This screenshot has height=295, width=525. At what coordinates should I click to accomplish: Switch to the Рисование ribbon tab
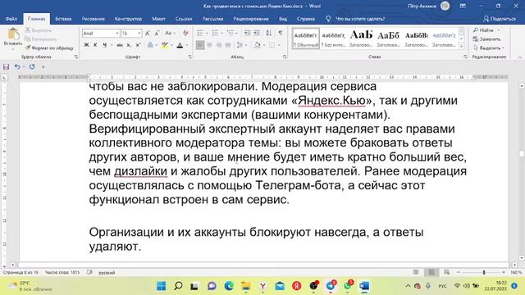point(93,19)
